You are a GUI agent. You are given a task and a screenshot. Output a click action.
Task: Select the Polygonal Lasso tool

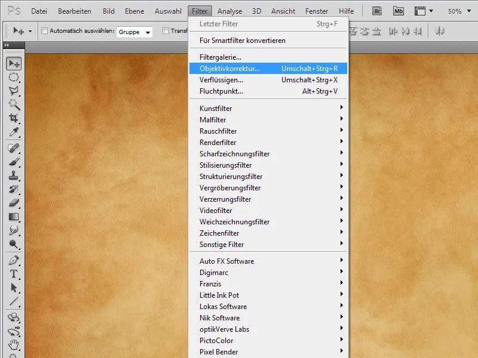click(x=14, y=91)
